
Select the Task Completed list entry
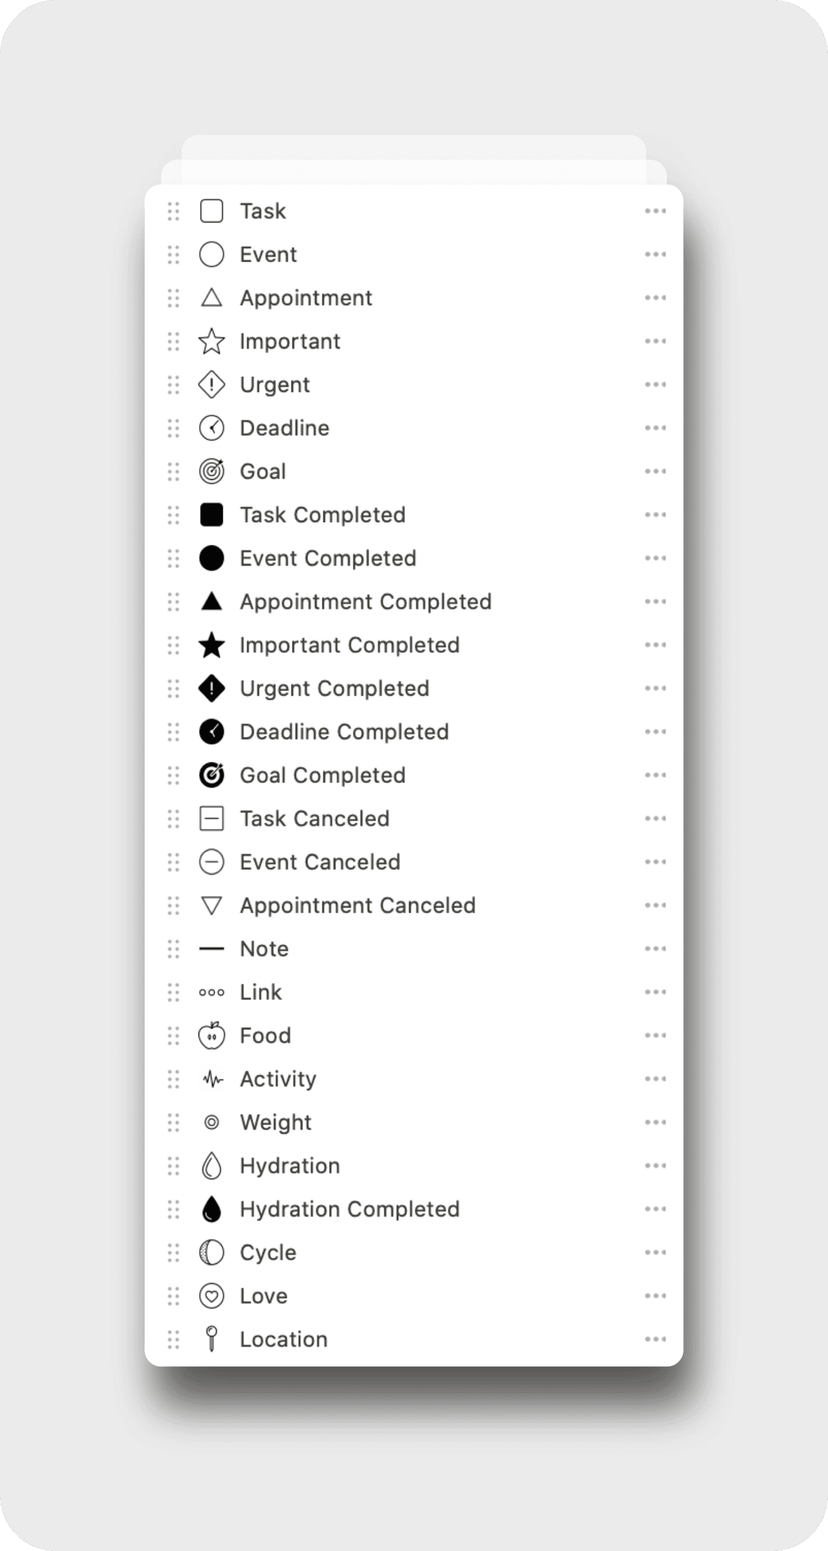coord(322,515)
